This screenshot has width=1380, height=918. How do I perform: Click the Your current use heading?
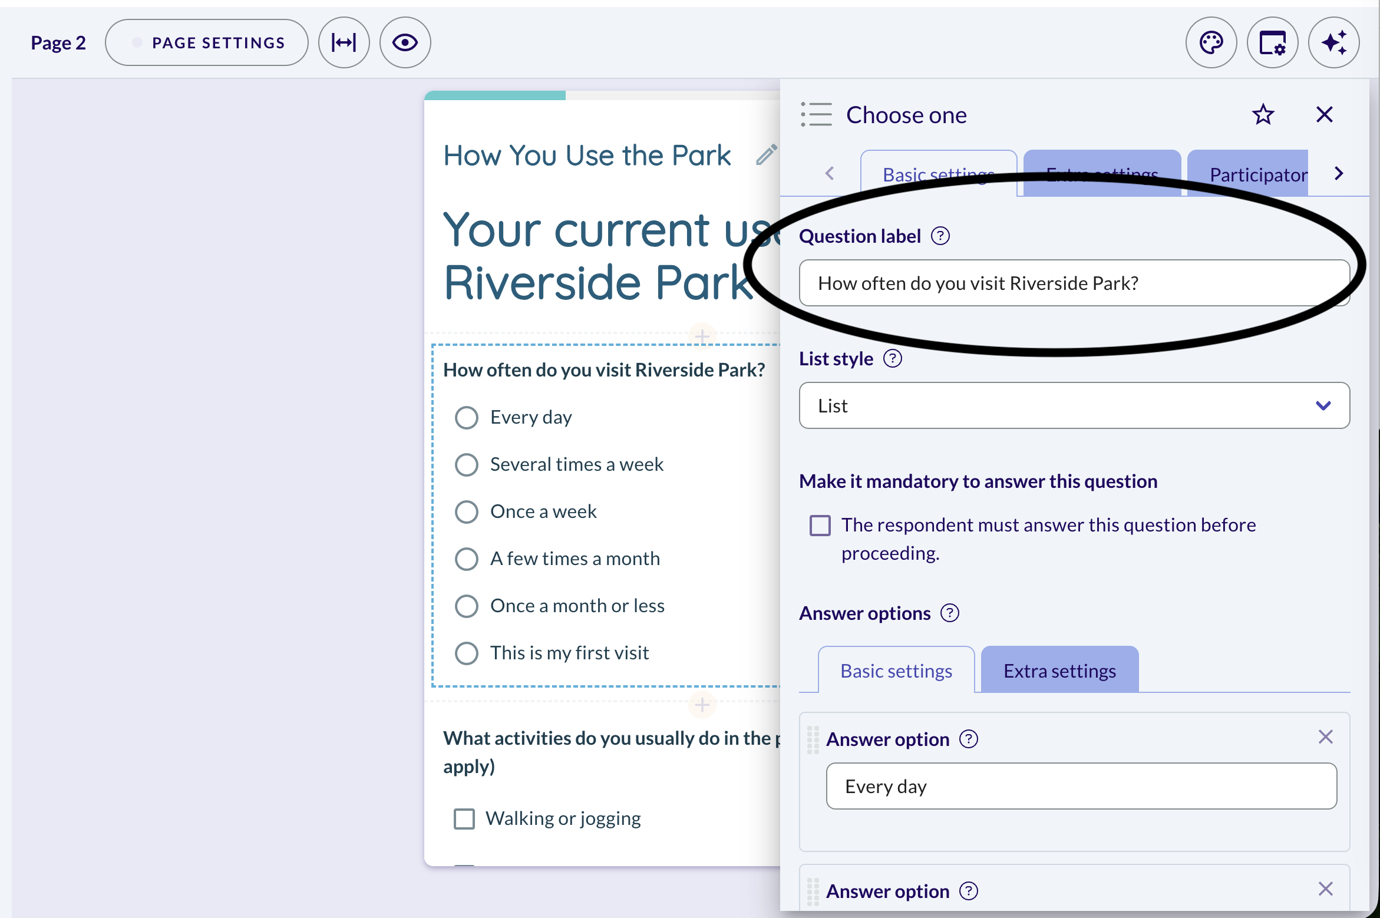tap(612, 256)
